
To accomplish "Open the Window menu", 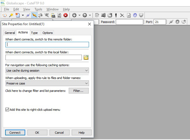I will [53, 9].
